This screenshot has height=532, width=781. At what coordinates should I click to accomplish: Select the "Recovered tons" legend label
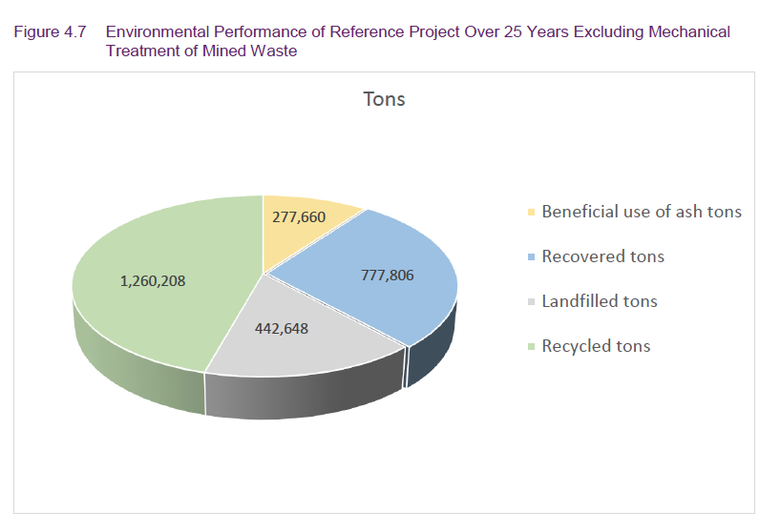coord(602,256)
